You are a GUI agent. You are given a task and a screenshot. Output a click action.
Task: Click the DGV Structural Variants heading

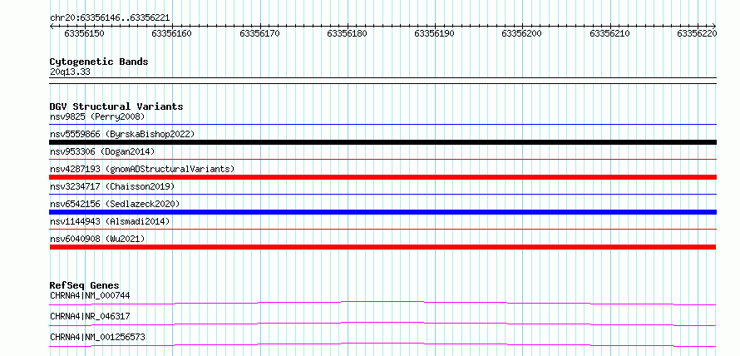(x=116, y=106)
